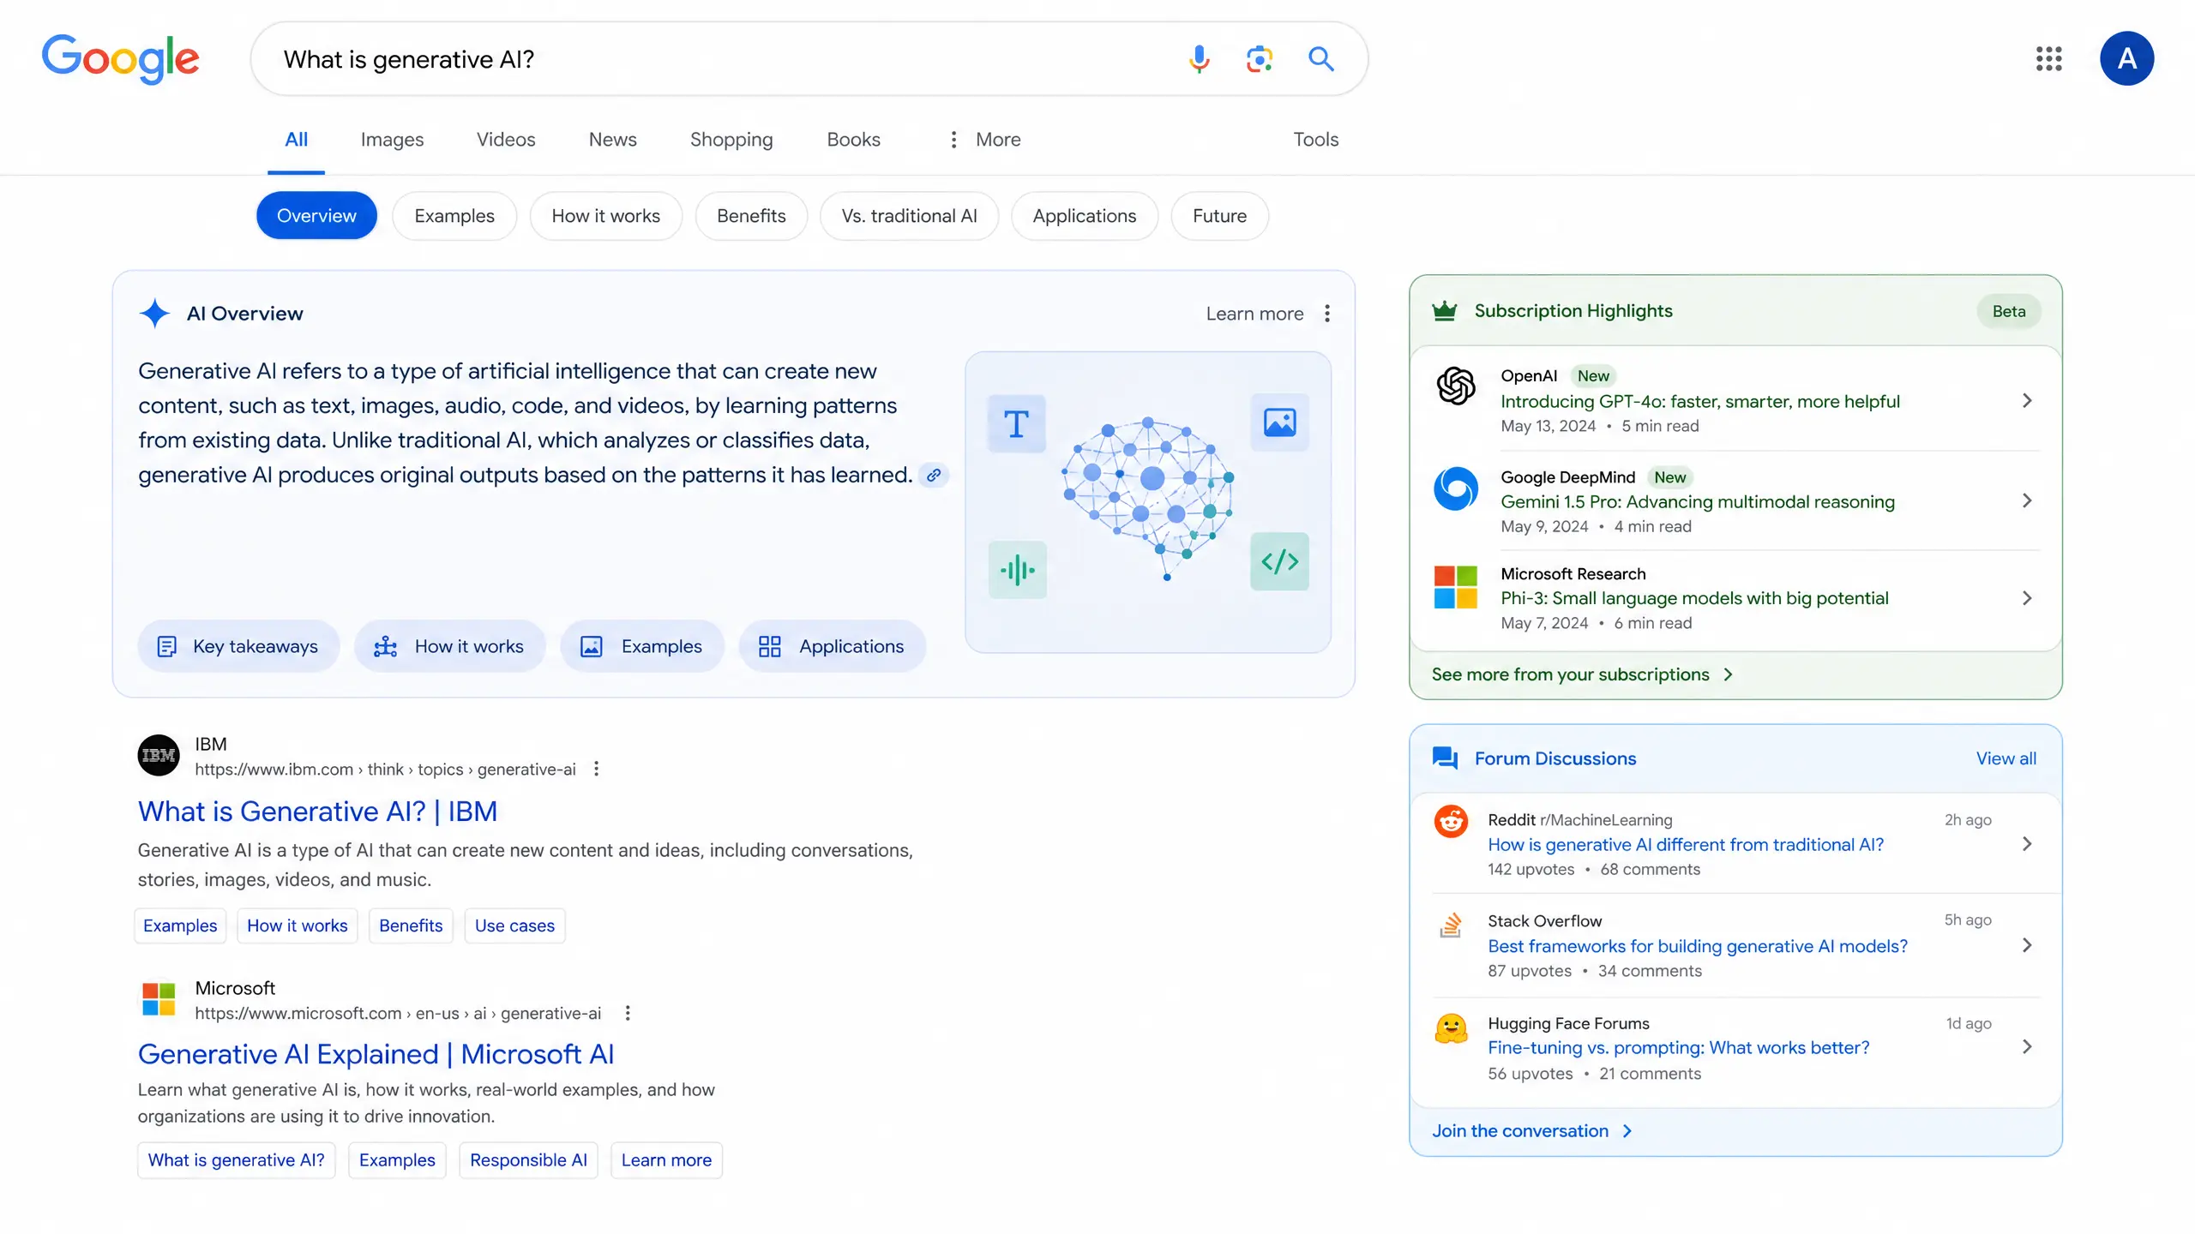The image size is (2195, 1234).
Task: Click the magnifying glass search button
Action: click(1321, 59)
